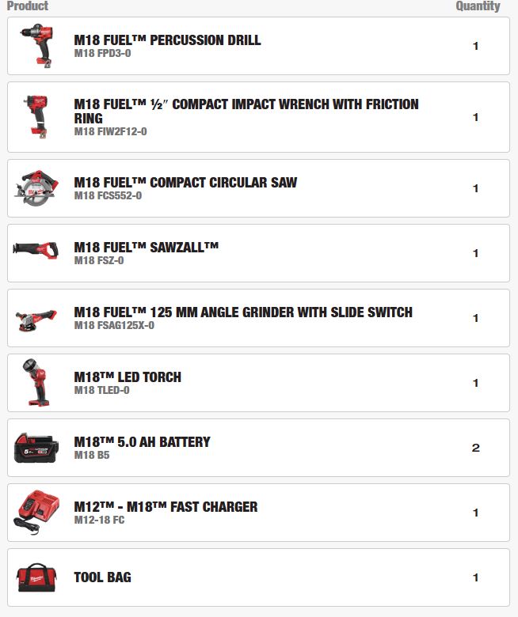Click the Tool Bag product name
This screenshot has width=518, height=617.
[x=102, y=577]
